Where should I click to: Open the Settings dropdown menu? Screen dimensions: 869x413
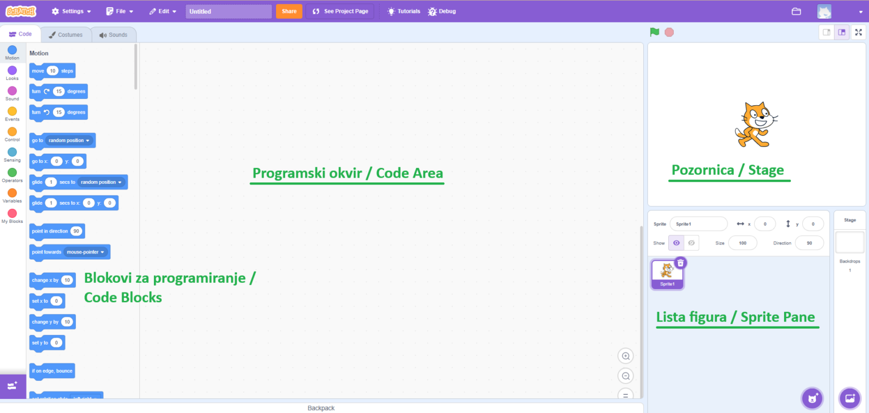pos(71,11)
